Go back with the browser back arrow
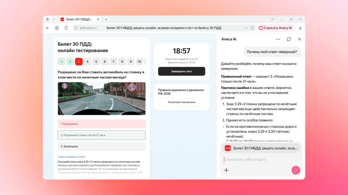The width and height of the screenshot is (348, 195). [47, 28]
